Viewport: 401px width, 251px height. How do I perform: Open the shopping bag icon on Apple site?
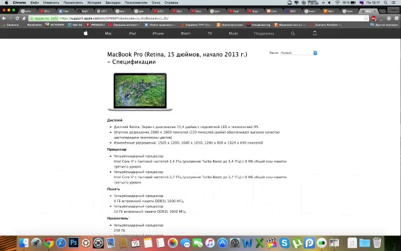coord(315,33)
